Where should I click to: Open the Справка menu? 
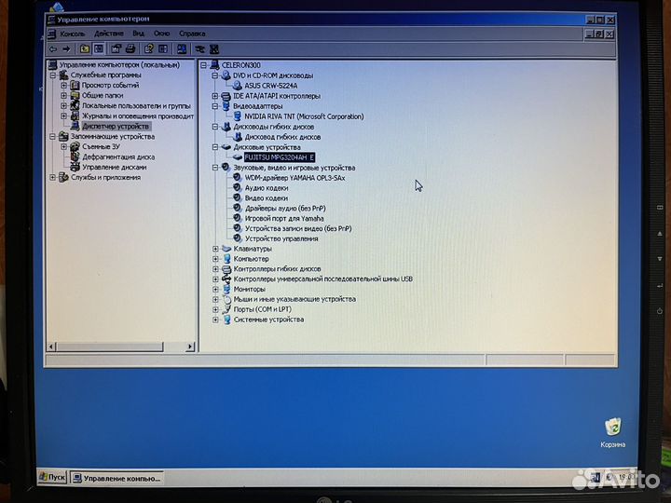192,34
